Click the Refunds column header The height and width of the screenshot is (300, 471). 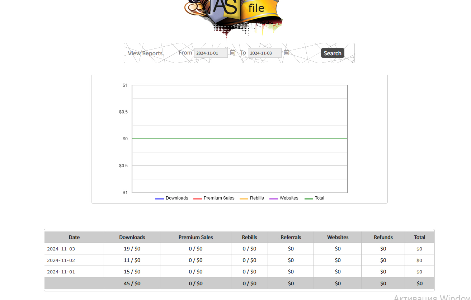tap(383, 237)
